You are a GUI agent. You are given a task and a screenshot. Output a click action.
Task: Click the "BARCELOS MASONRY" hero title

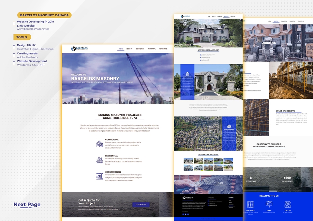point(95,79)
